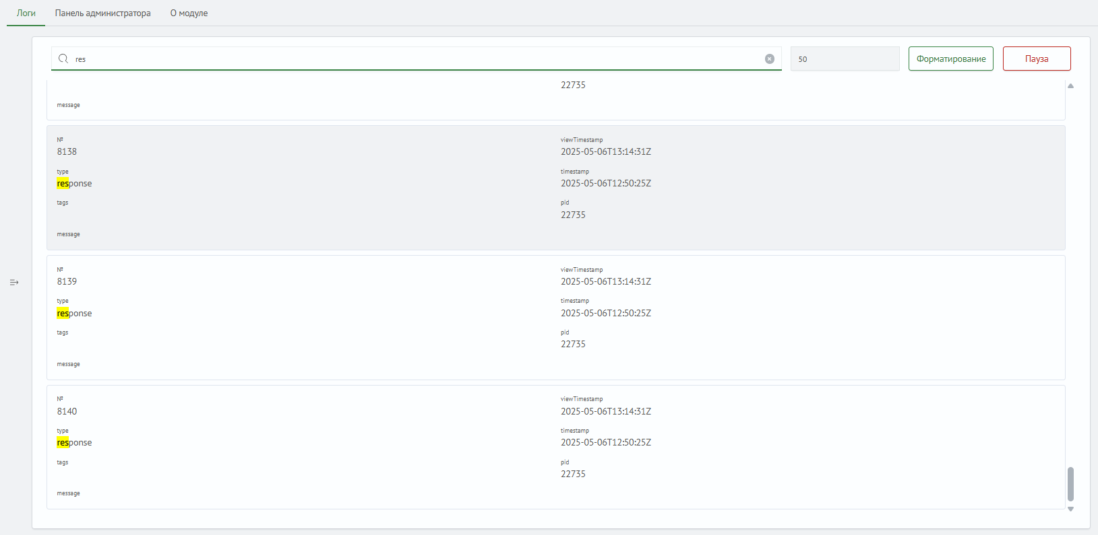Click the viewTimestamp value in entry 8139
The width and height of the screenshot is (1098, 535).
[x=605, y=282]
